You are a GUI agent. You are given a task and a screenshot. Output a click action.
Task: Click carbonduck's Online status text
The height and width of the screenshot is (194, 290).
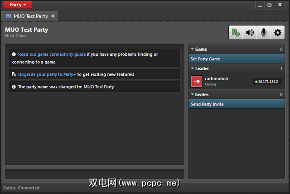[x=210, y=84]
